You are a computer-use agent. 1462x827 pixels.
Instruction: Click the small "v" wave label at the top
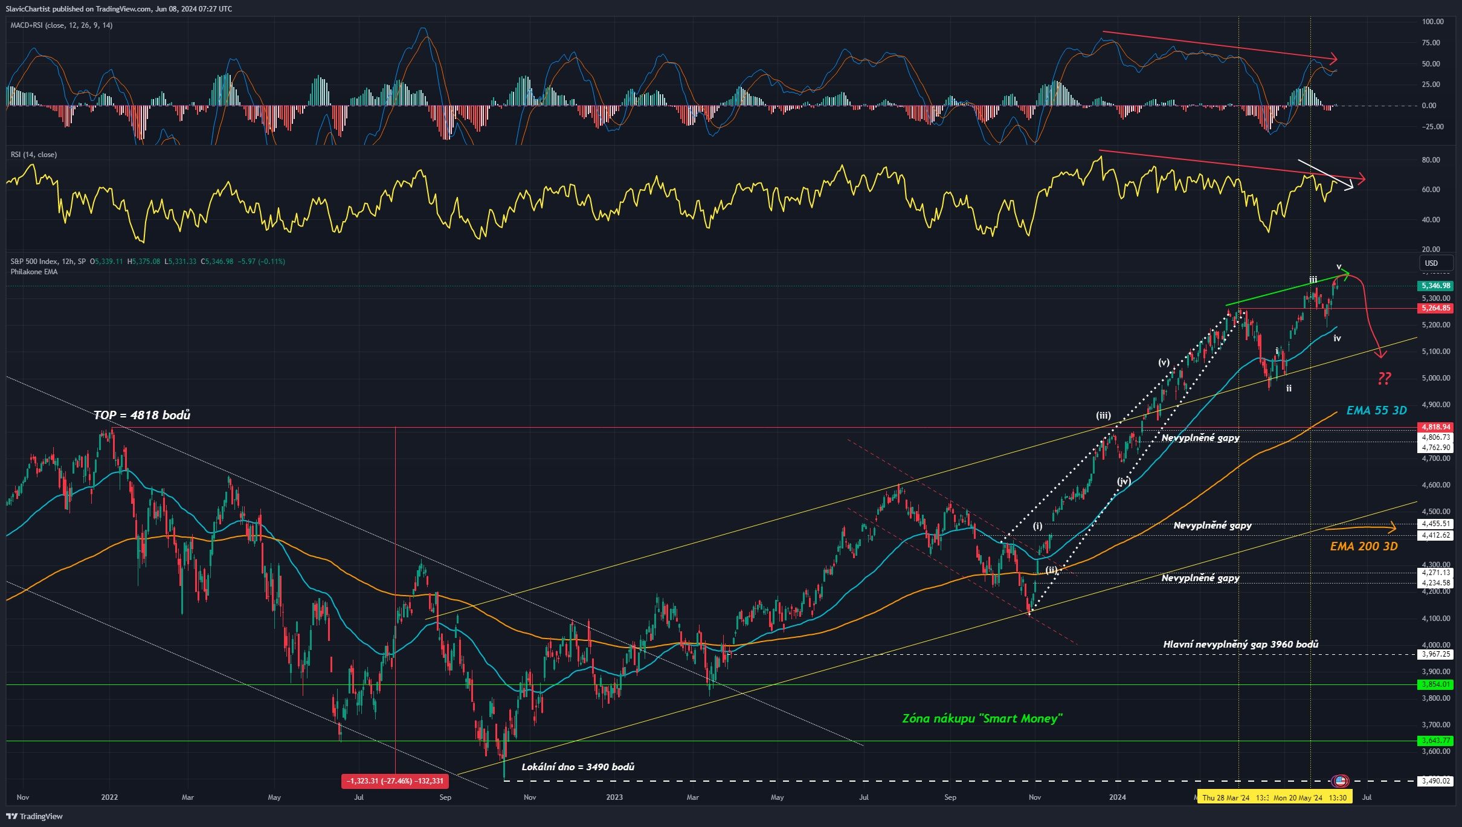1339,266
